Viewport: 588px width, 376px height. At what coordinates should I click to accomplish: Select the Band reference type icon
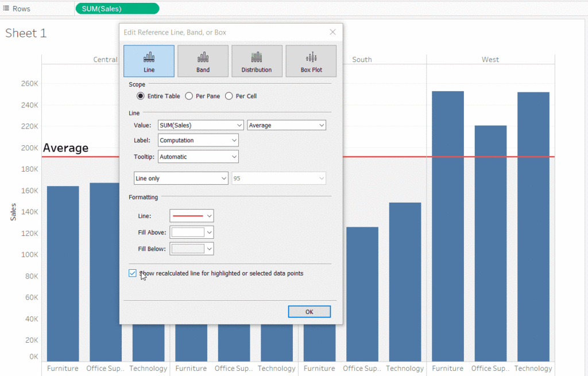pos(203,61)
